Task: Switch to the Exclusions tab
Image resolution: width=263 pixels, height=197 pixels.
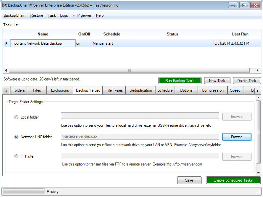Action: tap(60, 90)
